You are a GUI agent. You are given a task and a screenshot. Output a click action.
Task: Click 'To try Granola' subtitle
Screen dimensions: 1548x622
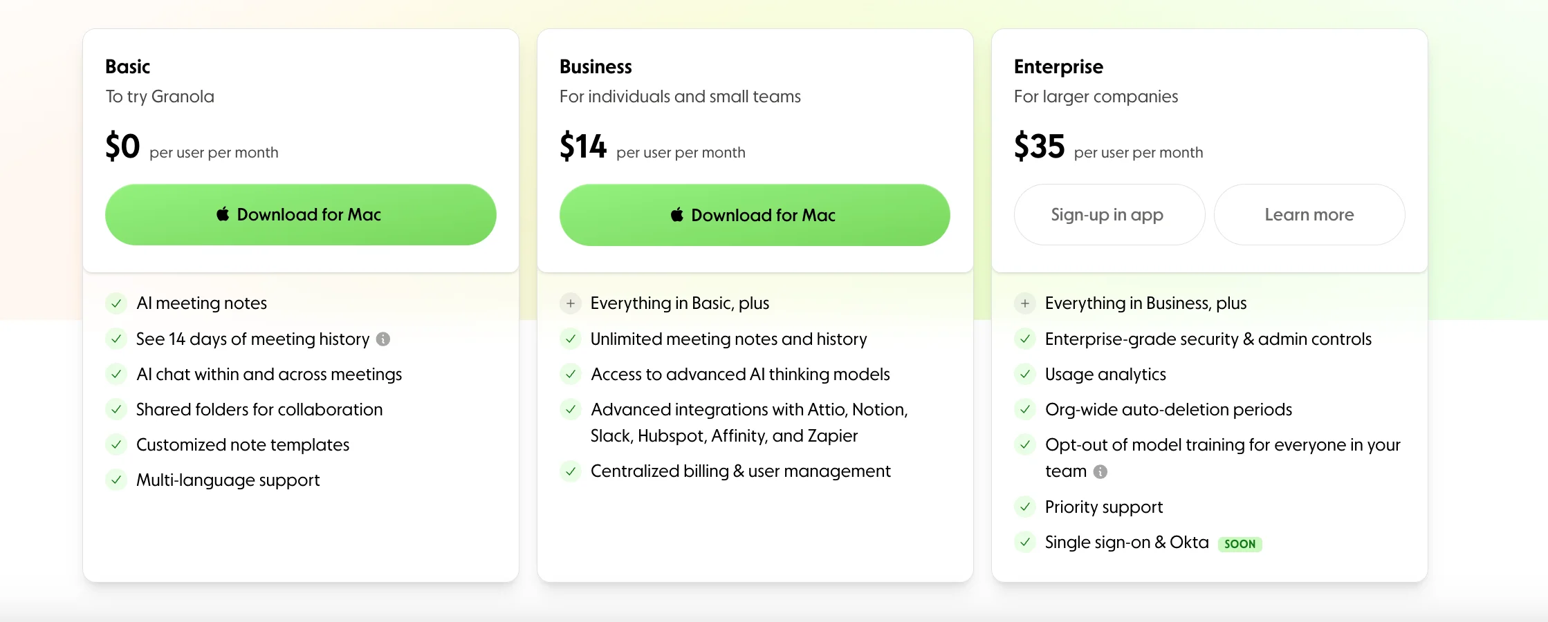(160, 97)
